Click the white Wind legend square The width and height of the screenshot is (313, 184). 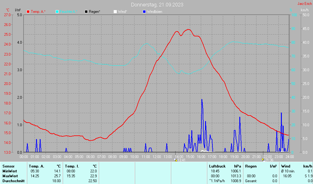tap(115, 12)
